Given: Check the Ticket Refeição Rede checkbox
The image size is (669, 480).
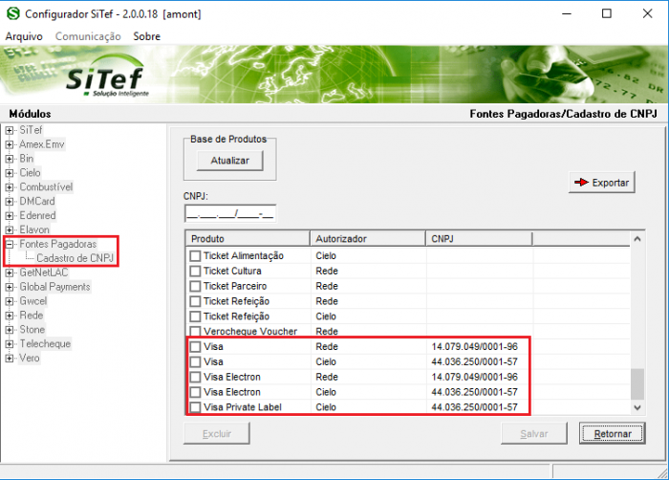Looking at the screenshot, I should tap(195, 301).
